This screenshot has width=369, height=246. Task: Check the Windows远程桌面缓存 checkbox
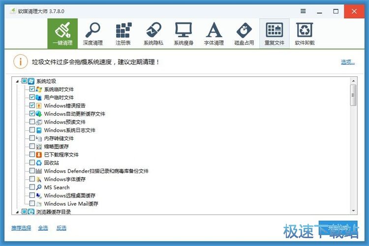(x=32, y=195)
